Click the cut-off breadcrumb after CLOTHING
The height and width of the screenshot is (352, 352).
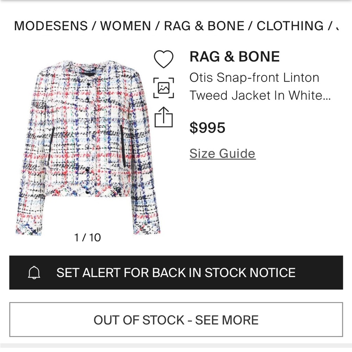click(x=337, y=26)
